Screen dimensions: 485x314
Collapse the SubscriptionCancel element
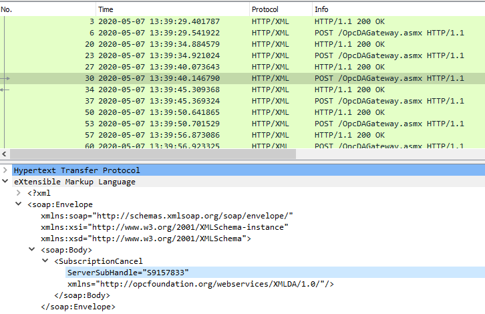(45, 261)
